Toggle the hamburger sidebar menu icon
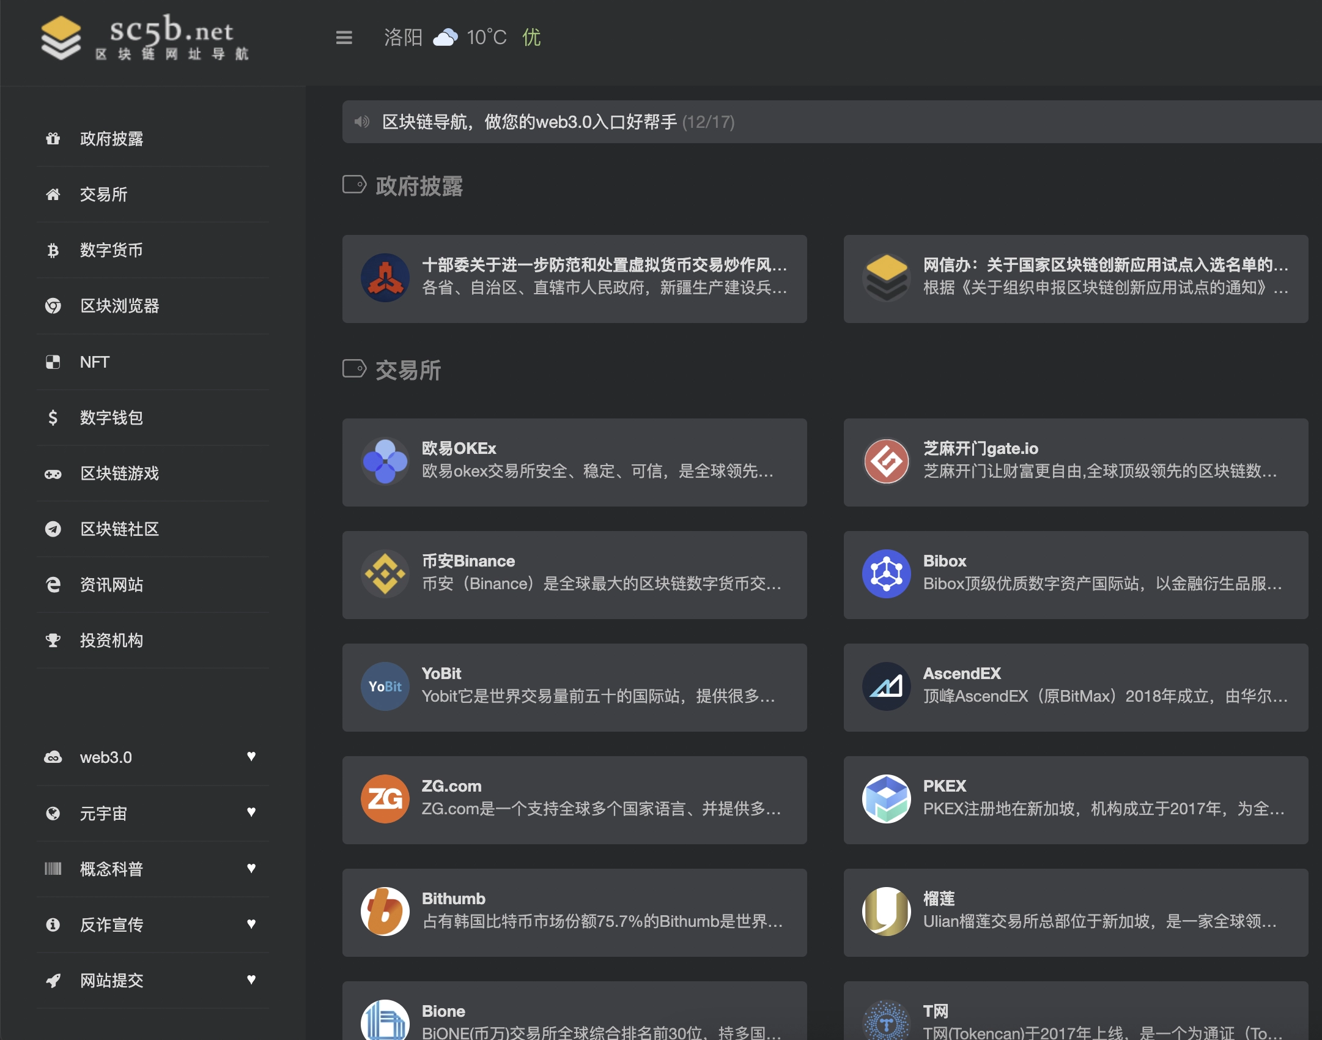The width and height of the screenshot is (1322, 1040). pos(344,37)
